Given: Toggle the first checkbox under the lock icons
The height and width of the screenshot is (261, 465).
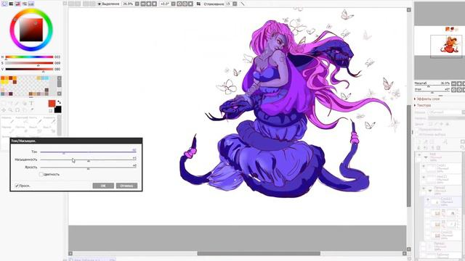Looking at the screenshot, I should pos(416,130).
